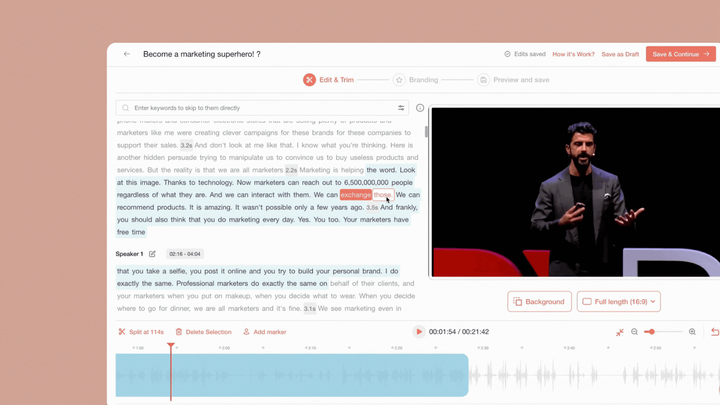Screen dimensions: 720x405
Task: Open search filter settings icon
Action: (x=401, y=108)
